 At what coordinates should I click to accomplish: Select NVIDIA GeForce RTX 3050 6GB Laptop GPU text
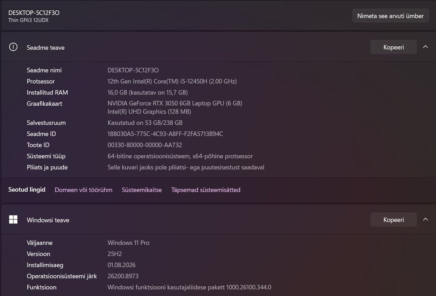click(x=175, y=103)
